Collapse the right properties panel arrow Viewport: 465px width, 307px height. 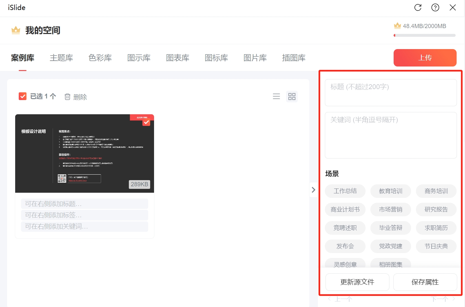tap(313, 190)
